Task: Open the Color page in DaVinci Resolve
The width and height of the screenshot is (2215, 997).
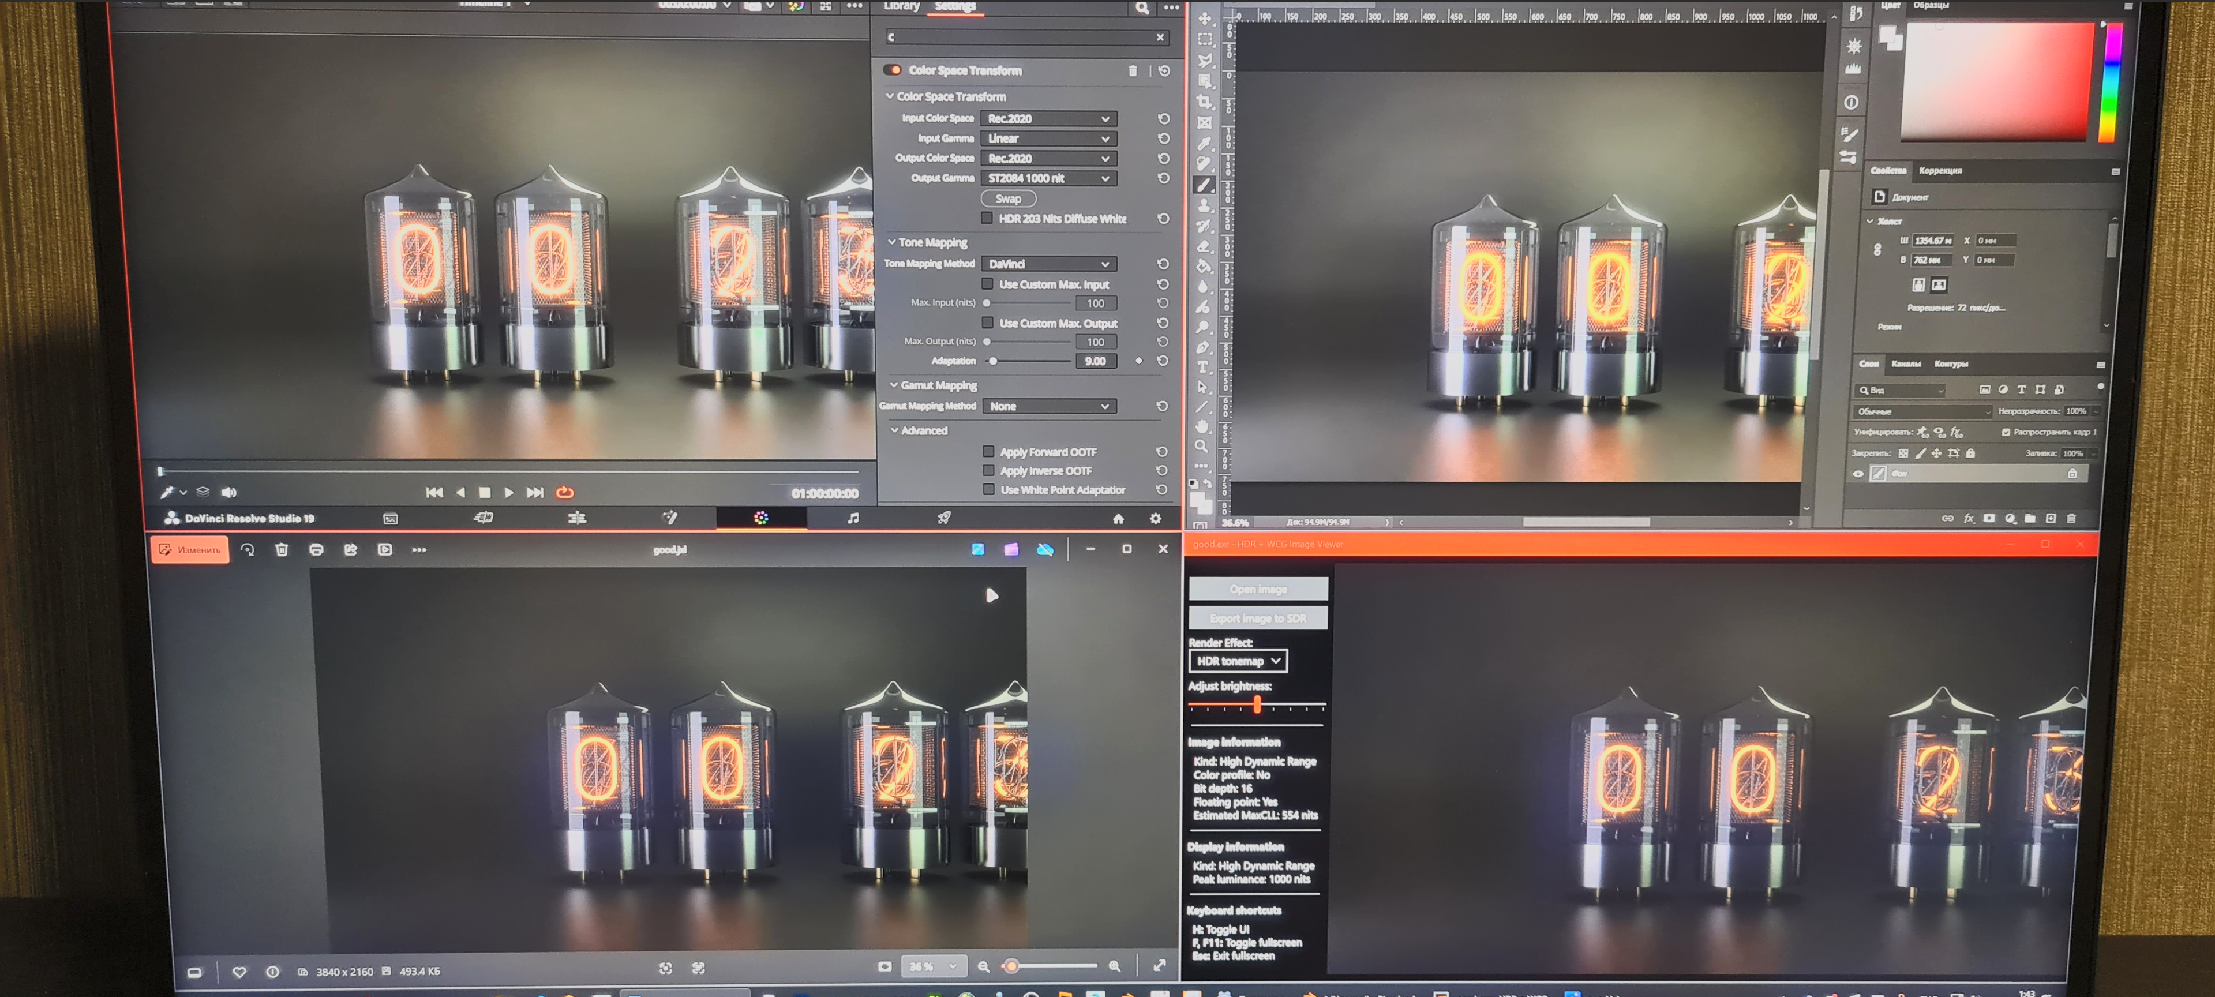Action: pyautogui.click(x=761, y=518)
